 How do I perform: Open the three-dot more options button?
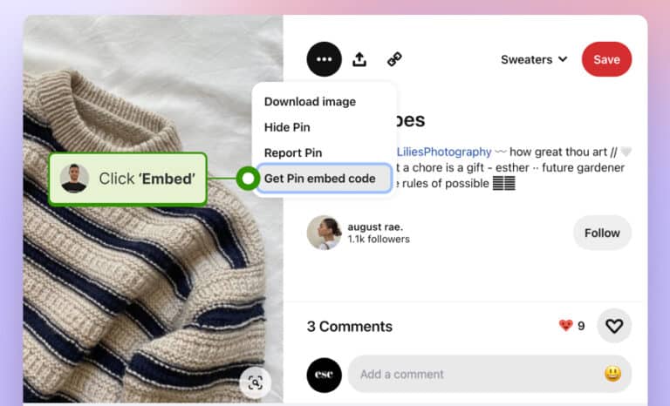(324, 59)
